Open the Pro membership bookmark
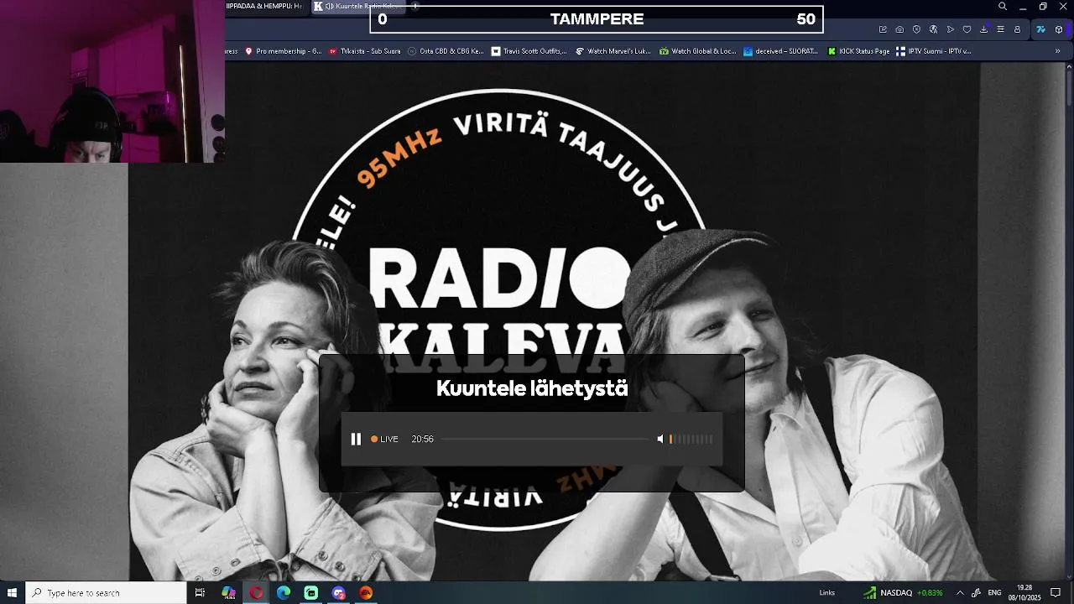The height and width of the screenshot is (604, 1074). point(283,51)
